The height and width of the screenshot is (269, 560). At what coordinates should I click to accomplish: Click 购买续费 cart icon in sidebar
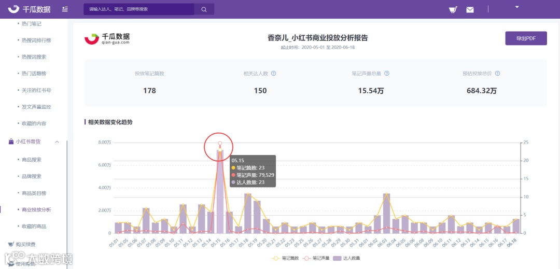(11, 245)
